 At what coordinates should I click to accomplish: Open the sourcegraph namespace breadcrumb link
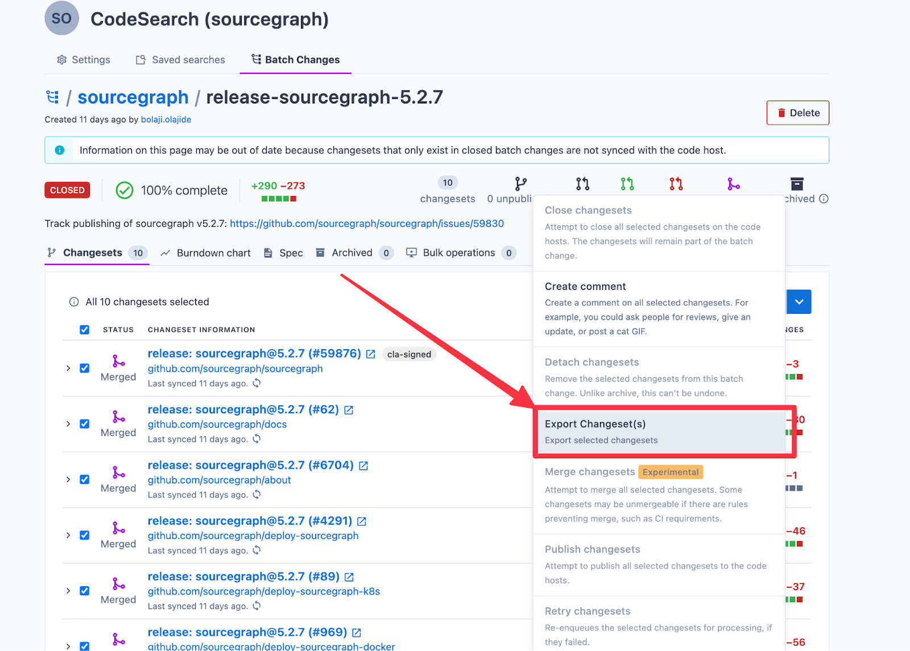133,97
